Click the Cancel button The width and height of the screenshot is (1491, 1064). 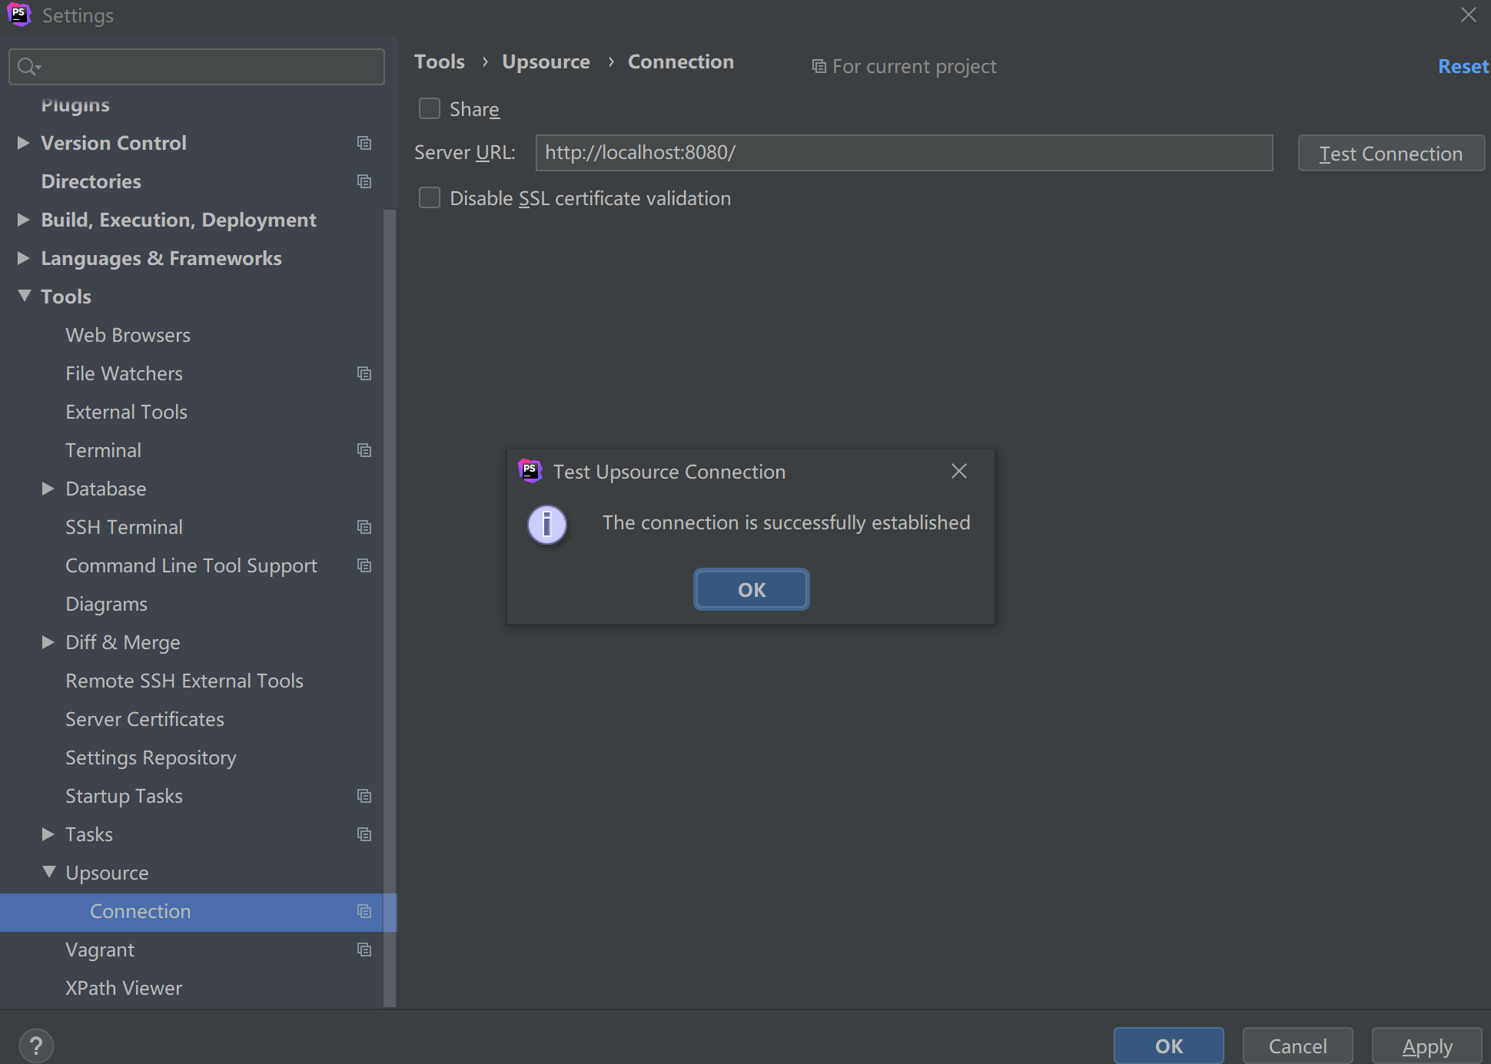click(1297, 1046)
